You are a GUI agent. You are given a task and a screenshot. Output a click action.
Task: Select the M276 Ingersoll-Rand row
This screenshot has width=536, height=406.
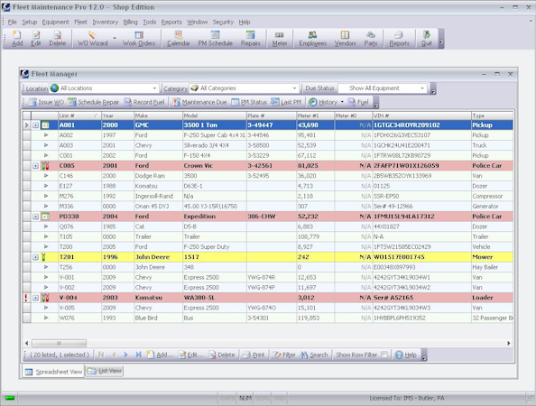click(x=268, y=196)
